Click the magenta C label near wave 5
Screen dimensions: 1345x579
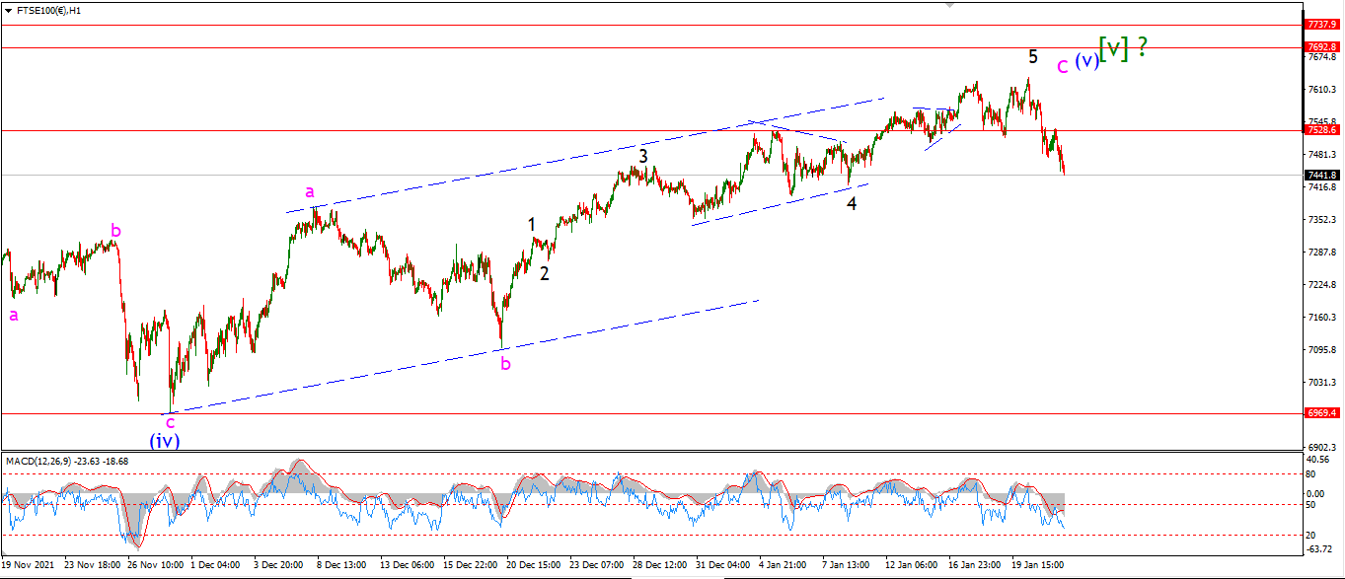tap(1062, 67)
